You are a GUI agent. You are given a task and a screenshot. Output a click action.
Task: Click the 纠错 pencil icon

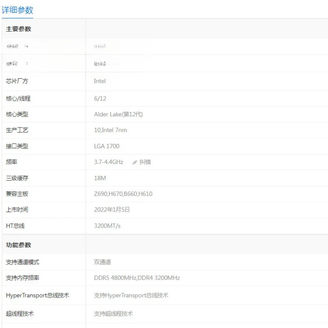point(135,162)
